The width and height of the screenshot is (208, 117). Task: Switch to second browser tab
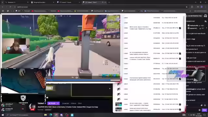click(x=43, y=2)
